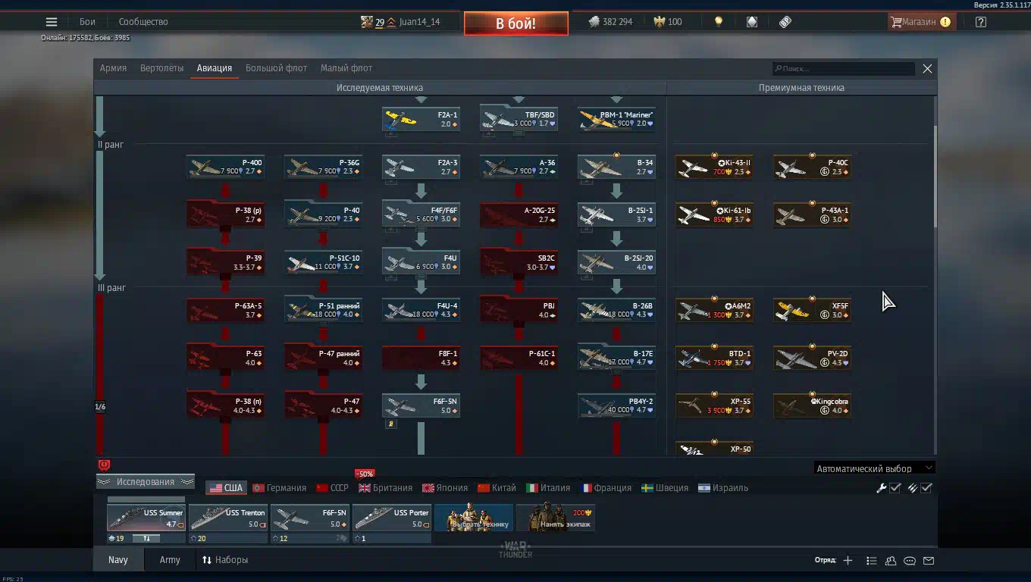Viewport: 1031px width, 582px height.
Task: Select the premium Ki-43-II card
Action: [x=714, y=167]
